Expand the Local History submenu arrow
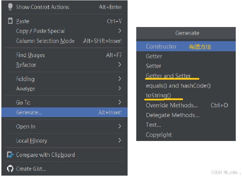 click(120, 140)
